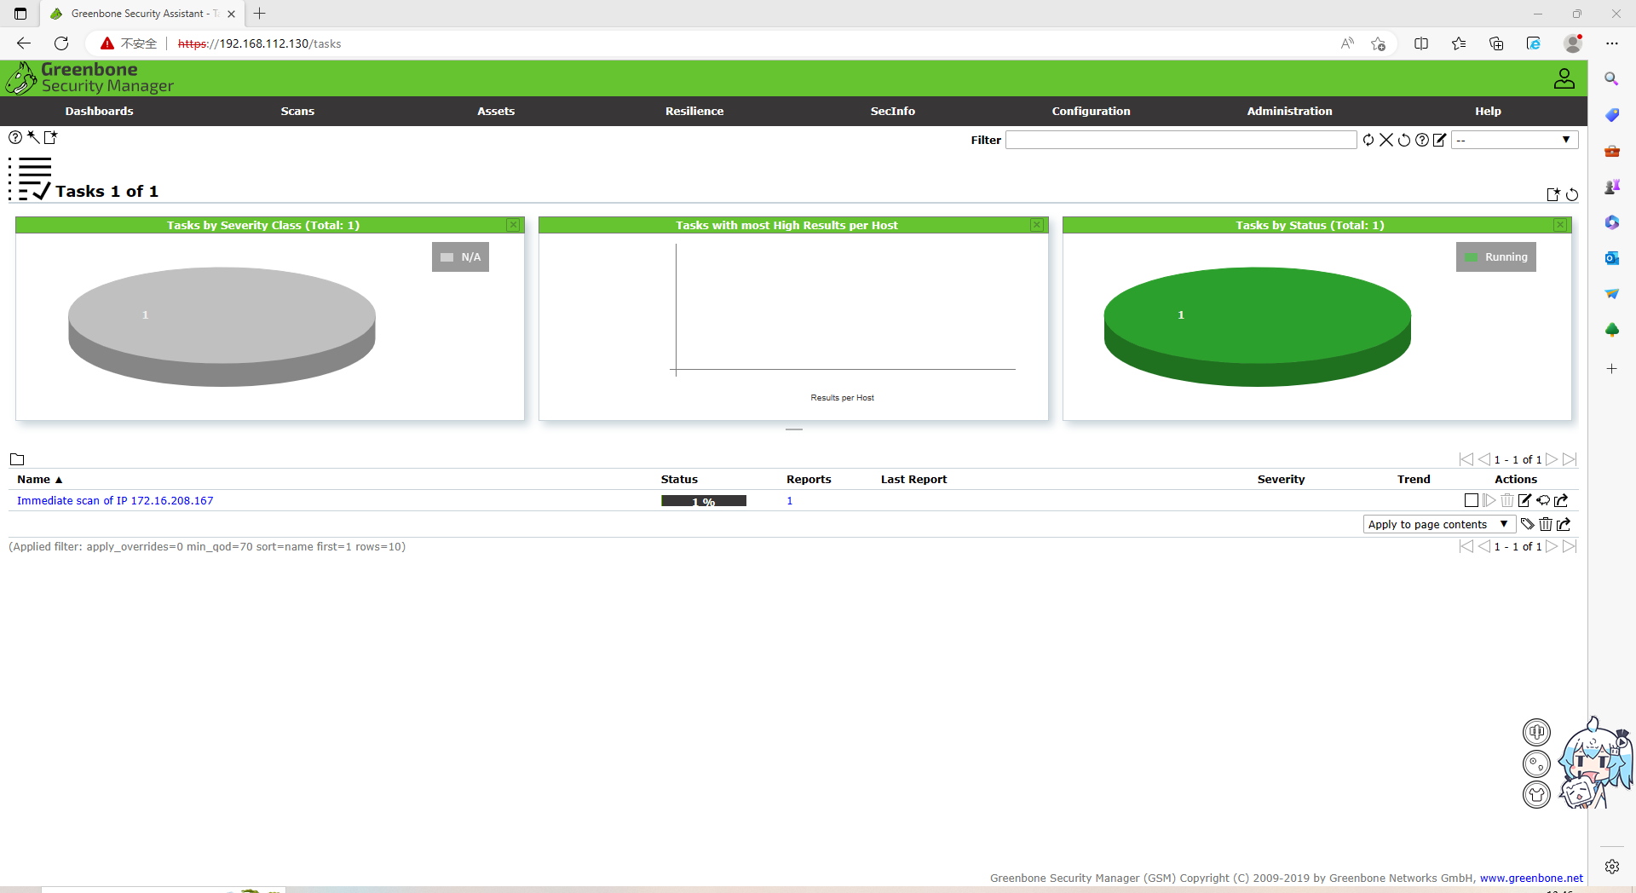Launch the task wizard wand icon

tap(33, 137)
